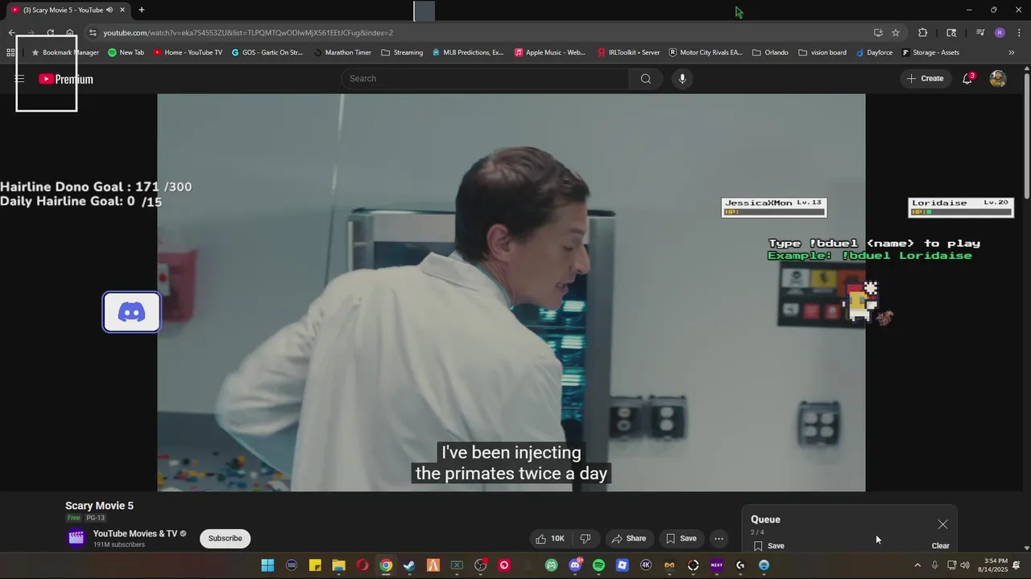Open the vision board bookmarks folder
Screen dimensions: 1031x579
tap(822, 52)
